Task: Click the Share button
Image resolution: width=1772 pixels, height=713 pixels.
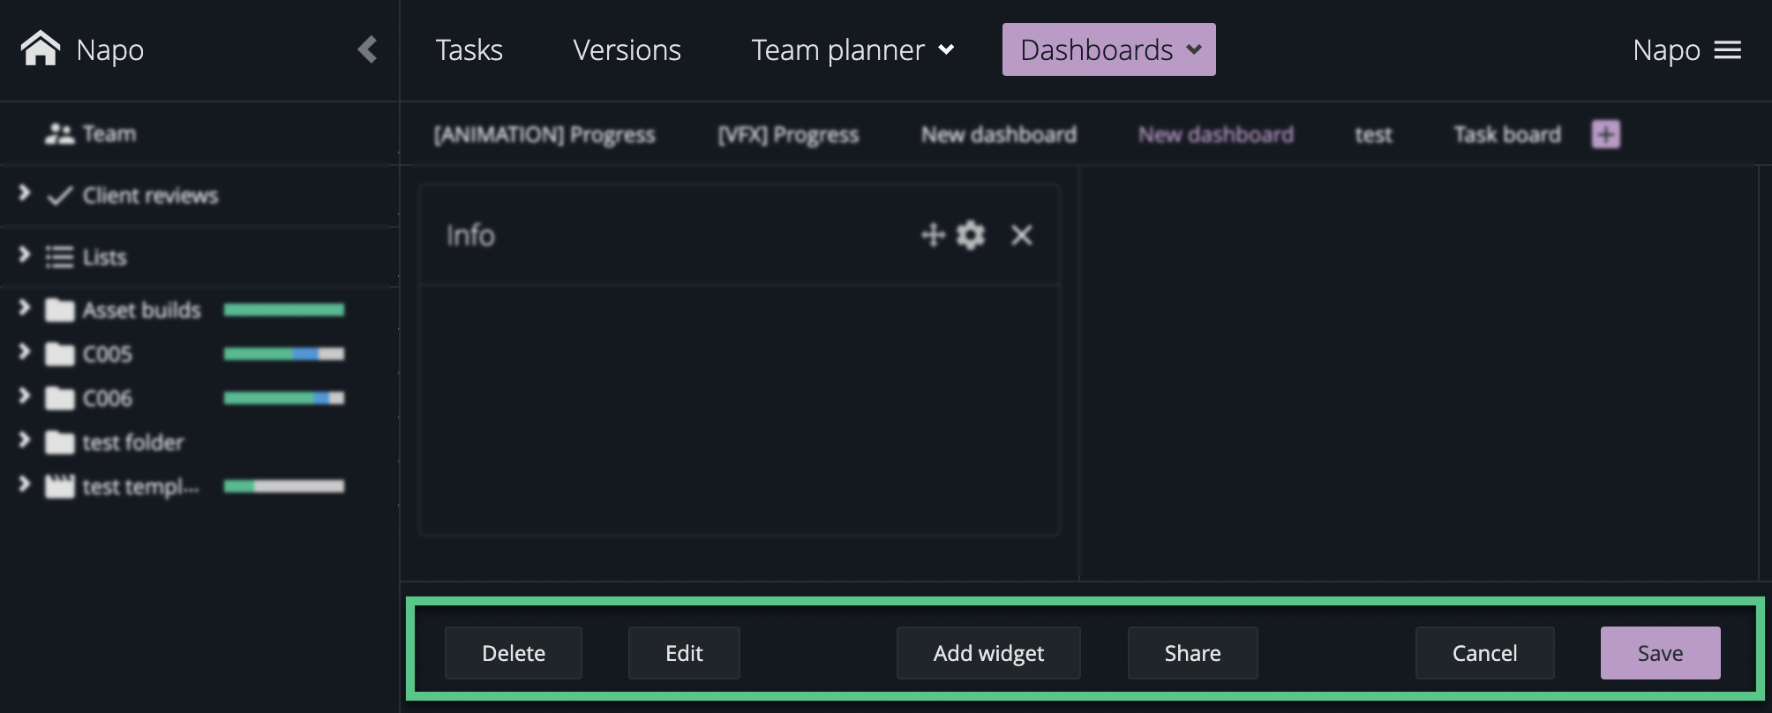Action: [x=1193, y=653]
